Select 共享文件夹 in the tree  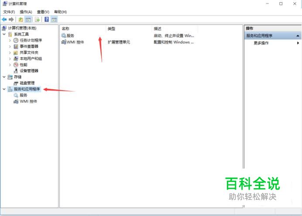coord(29,53)
